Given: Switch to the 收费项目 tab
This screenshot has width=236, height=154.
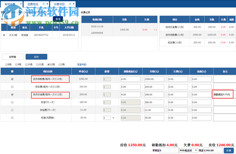Looking at the screenshot, I should [x=59, y=4].
